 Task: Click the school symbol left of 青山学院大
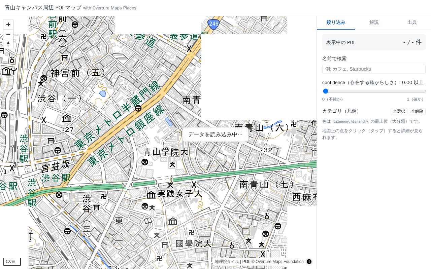pyautogui.click(x=145, y=162)
